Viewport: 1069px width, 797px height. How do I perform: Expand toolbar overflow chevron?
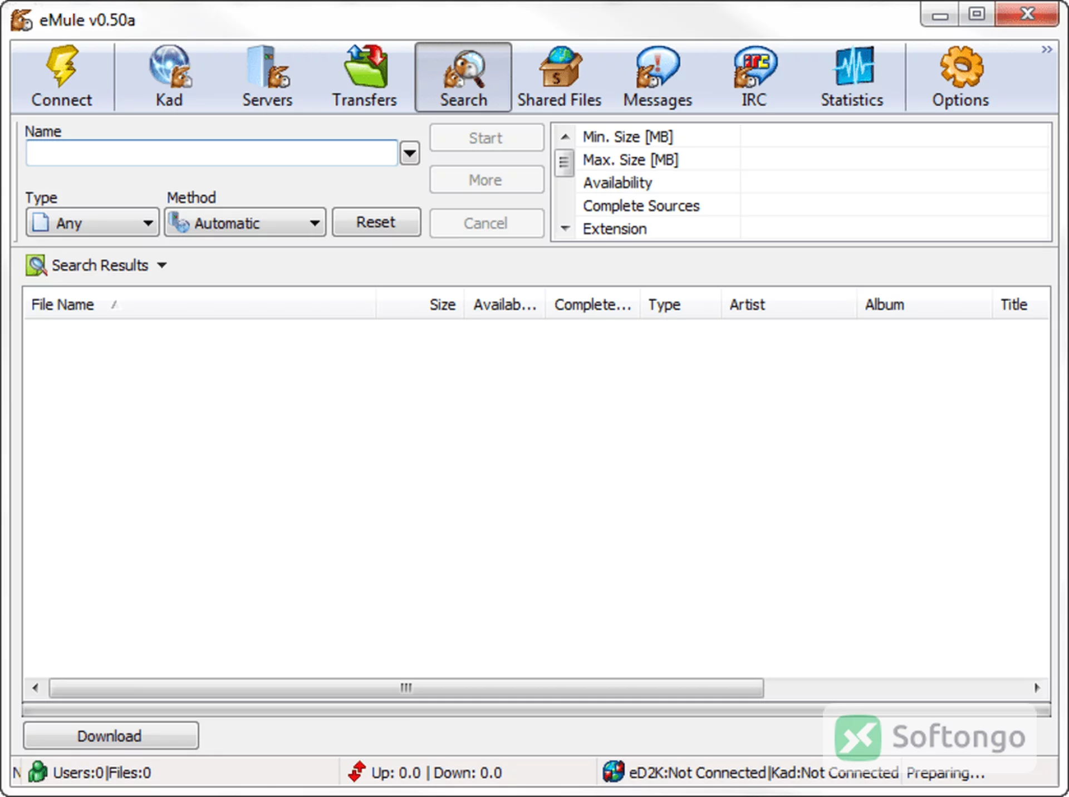pyautogui.click(x=1047, y=50)
